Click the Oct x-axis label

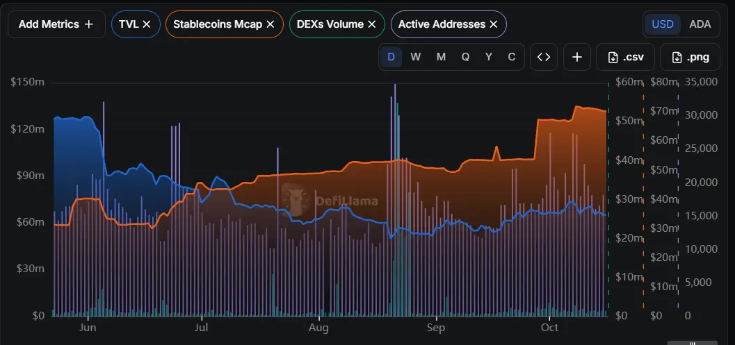[x=549, y=328]
